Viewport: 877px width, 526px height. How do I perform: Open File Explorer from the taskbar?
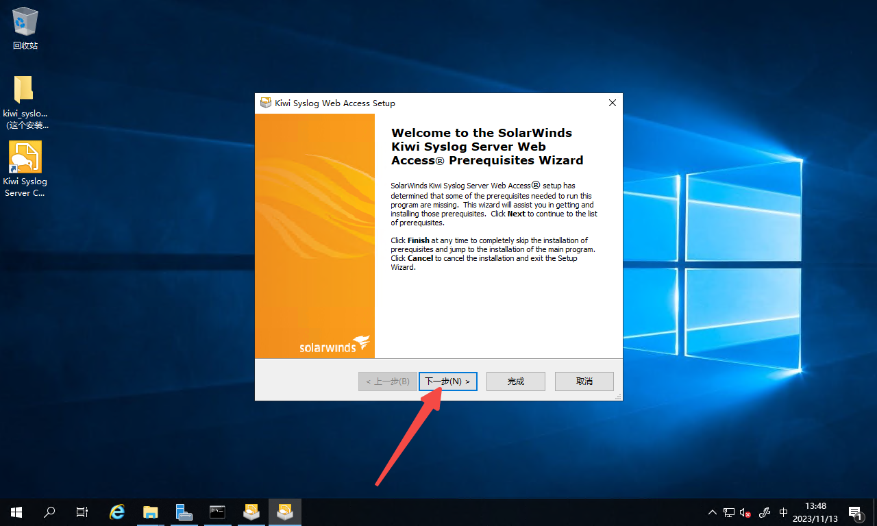(x=151, y=512)
